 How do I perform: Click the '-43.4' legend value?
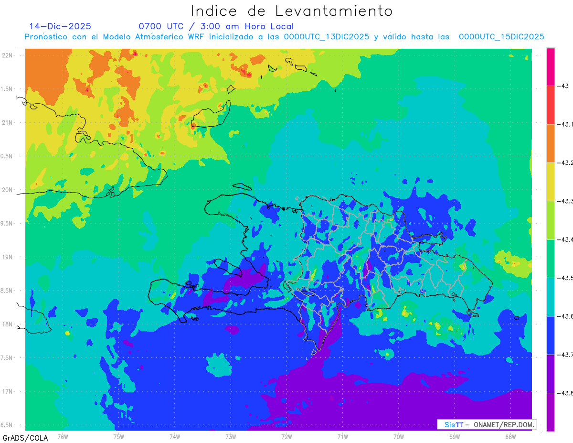[565, 239]
